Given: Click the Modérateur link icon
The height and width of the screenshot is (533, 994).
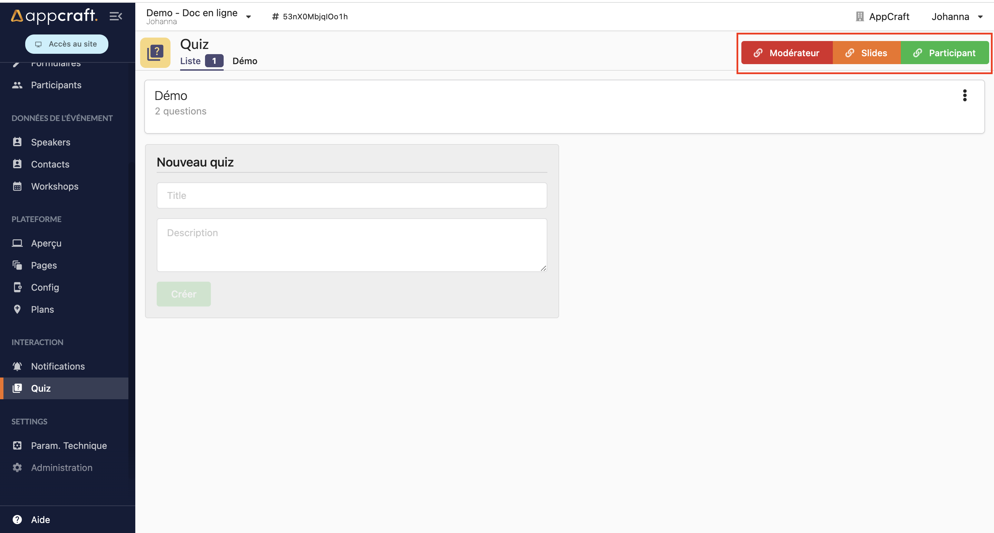Looking at the screenshot, I should (759, 52).
